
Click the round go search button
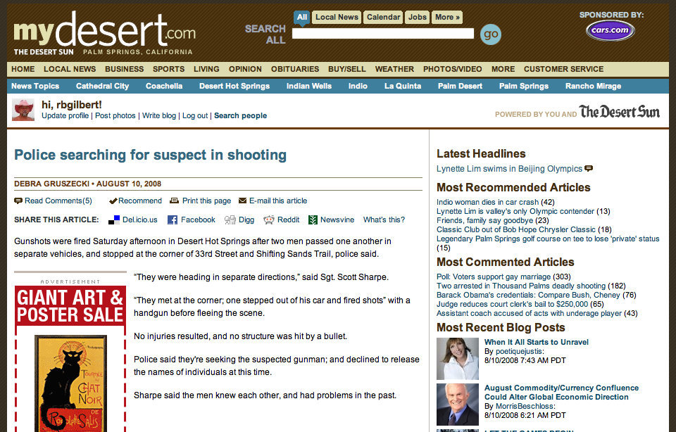[x=491, y=34]
